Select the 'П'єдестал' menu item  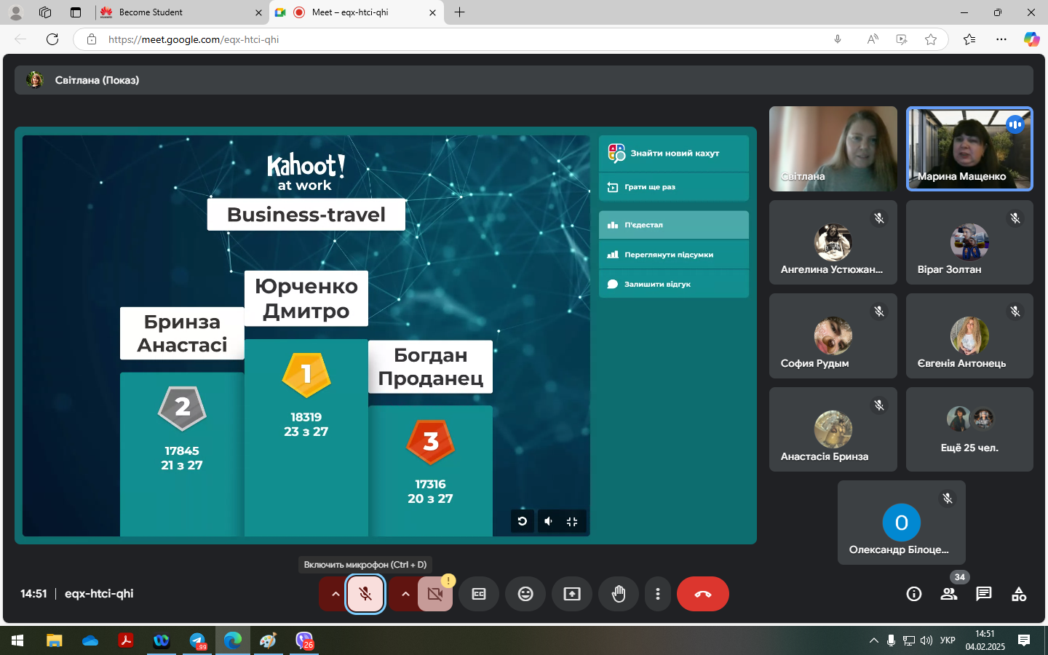(674, 225)
